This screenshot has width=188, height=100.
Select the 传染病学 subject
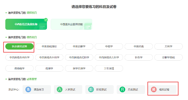(x=20, y=68)
